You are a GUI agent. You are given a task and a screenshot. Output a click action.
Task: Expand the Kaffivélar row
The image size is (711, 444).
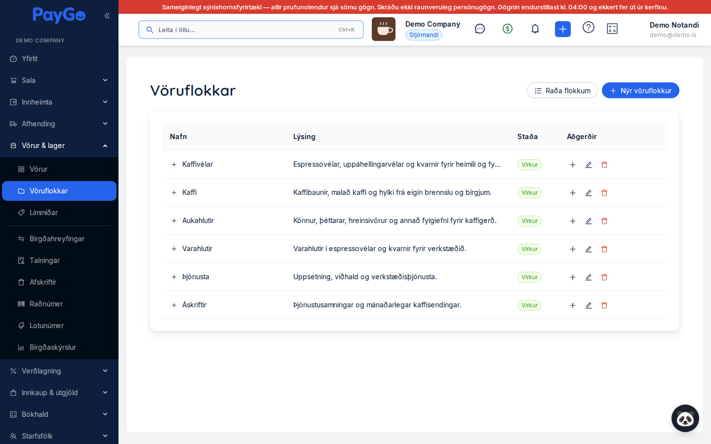(174, 165)
